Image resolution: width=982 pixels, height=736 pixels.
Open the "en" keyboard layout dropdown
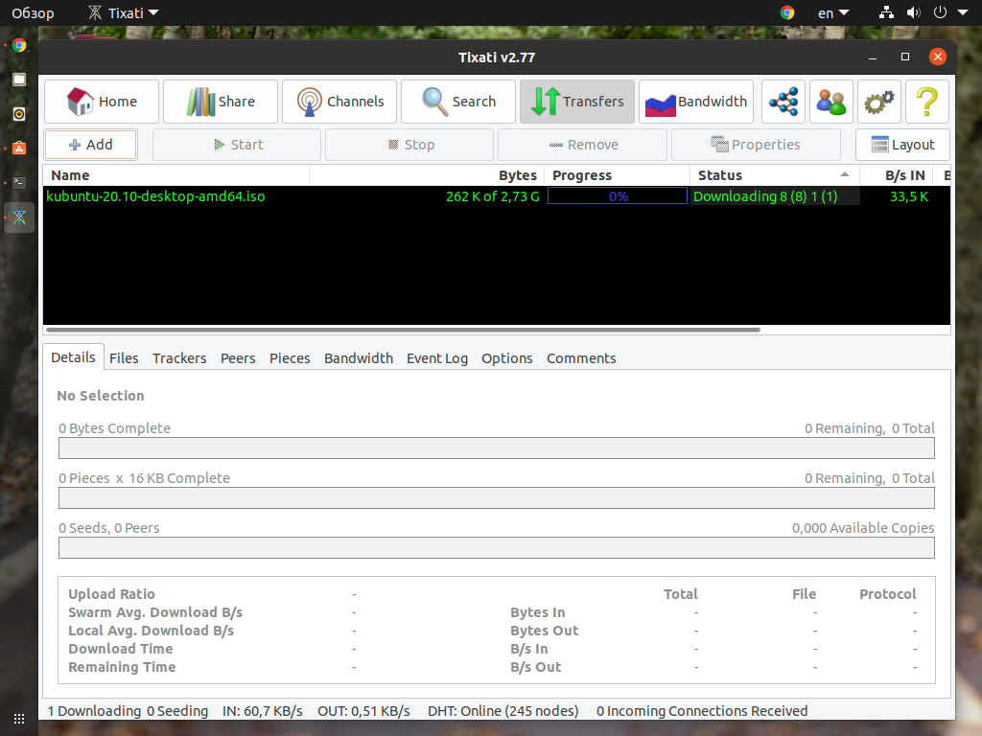[x=833, y=12]
